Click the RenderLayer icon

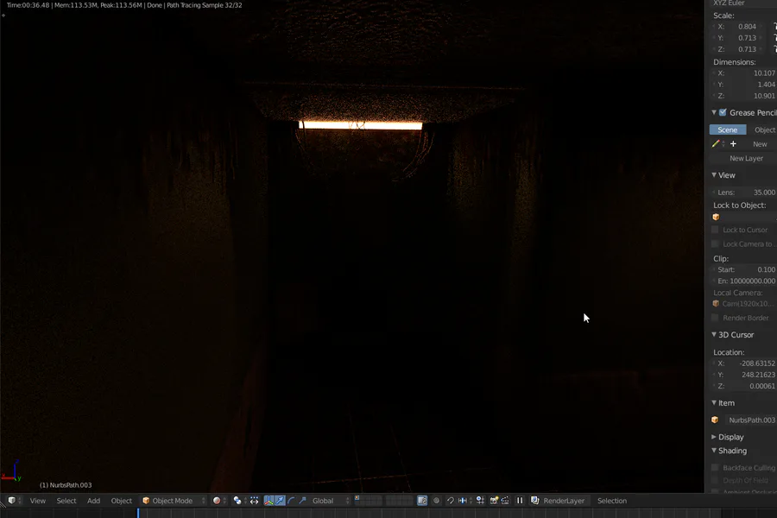click(535, 501)
